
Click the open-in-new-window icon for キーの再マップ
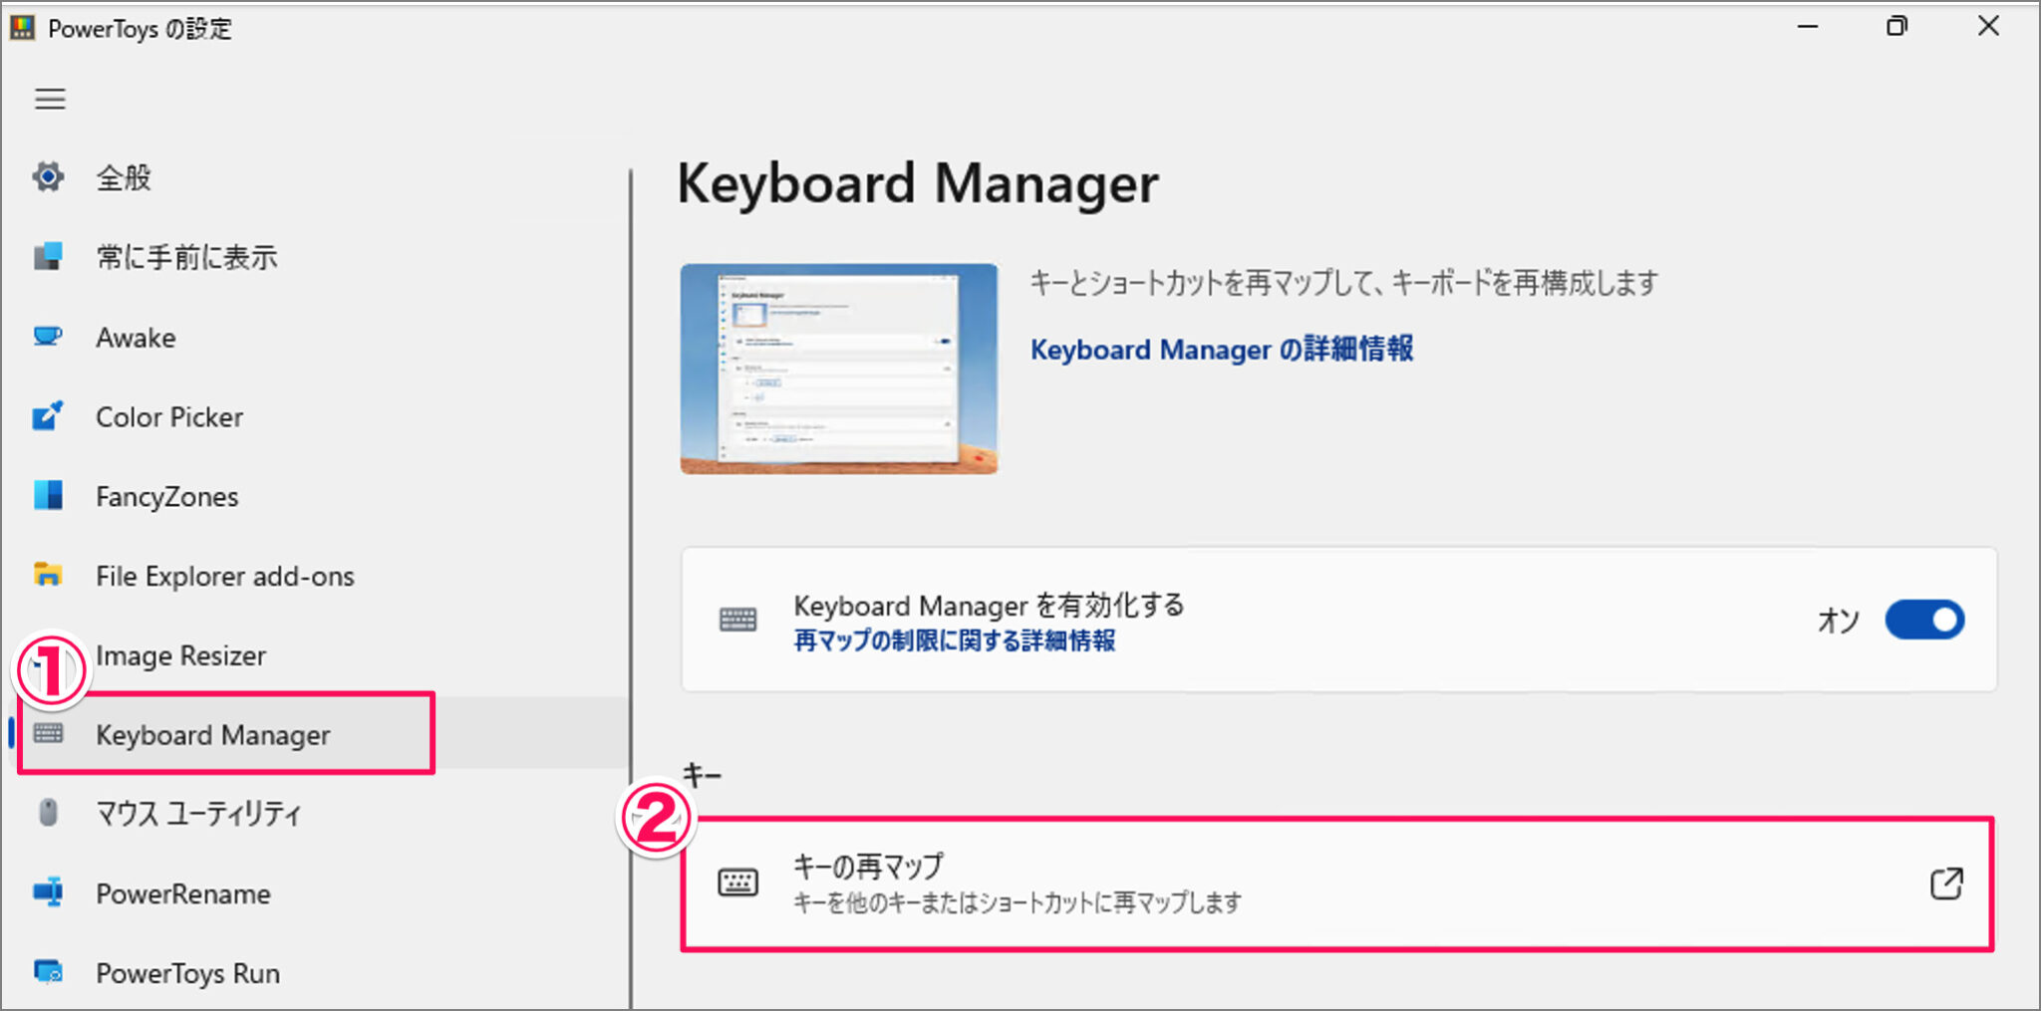point(1945,884)
